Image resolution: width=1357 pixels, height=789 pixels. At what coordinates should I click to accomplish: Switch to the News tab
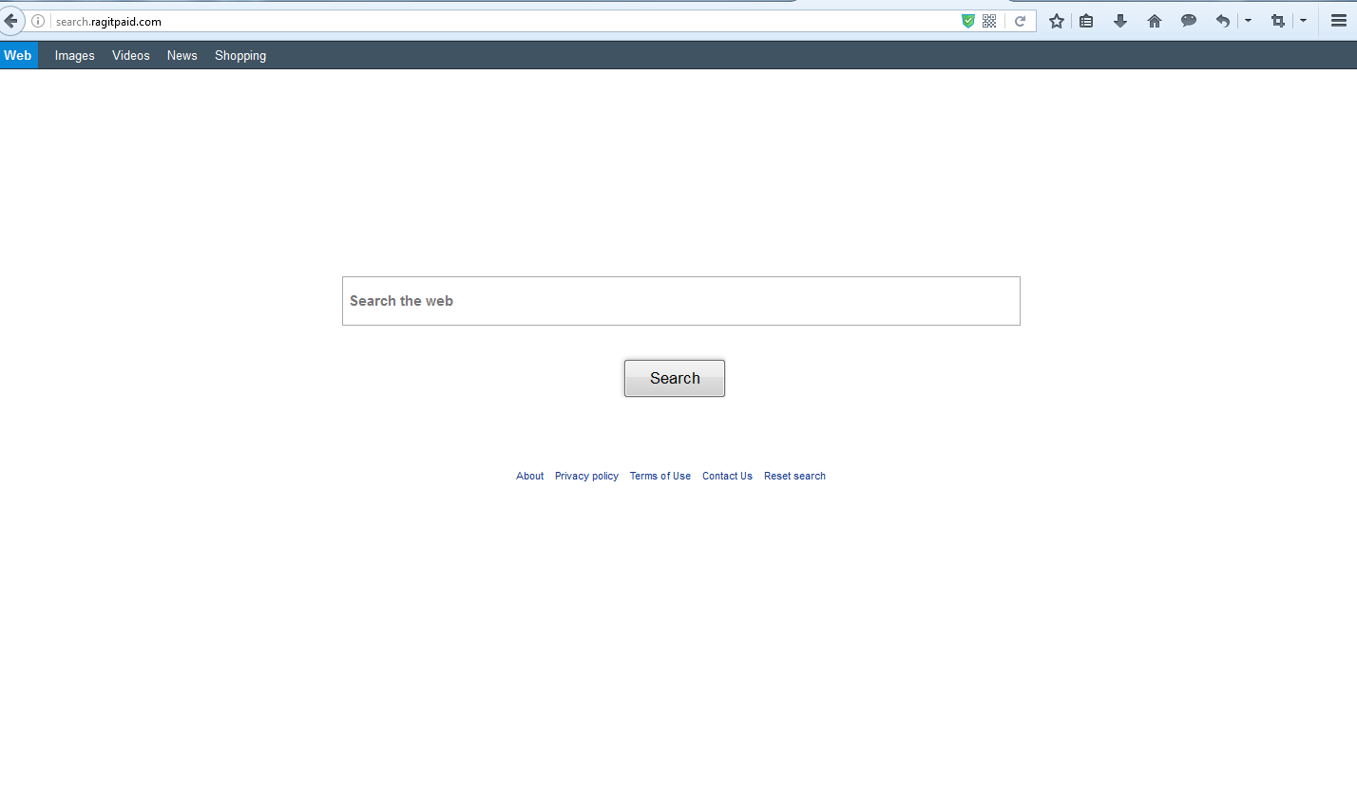(182, 55)
